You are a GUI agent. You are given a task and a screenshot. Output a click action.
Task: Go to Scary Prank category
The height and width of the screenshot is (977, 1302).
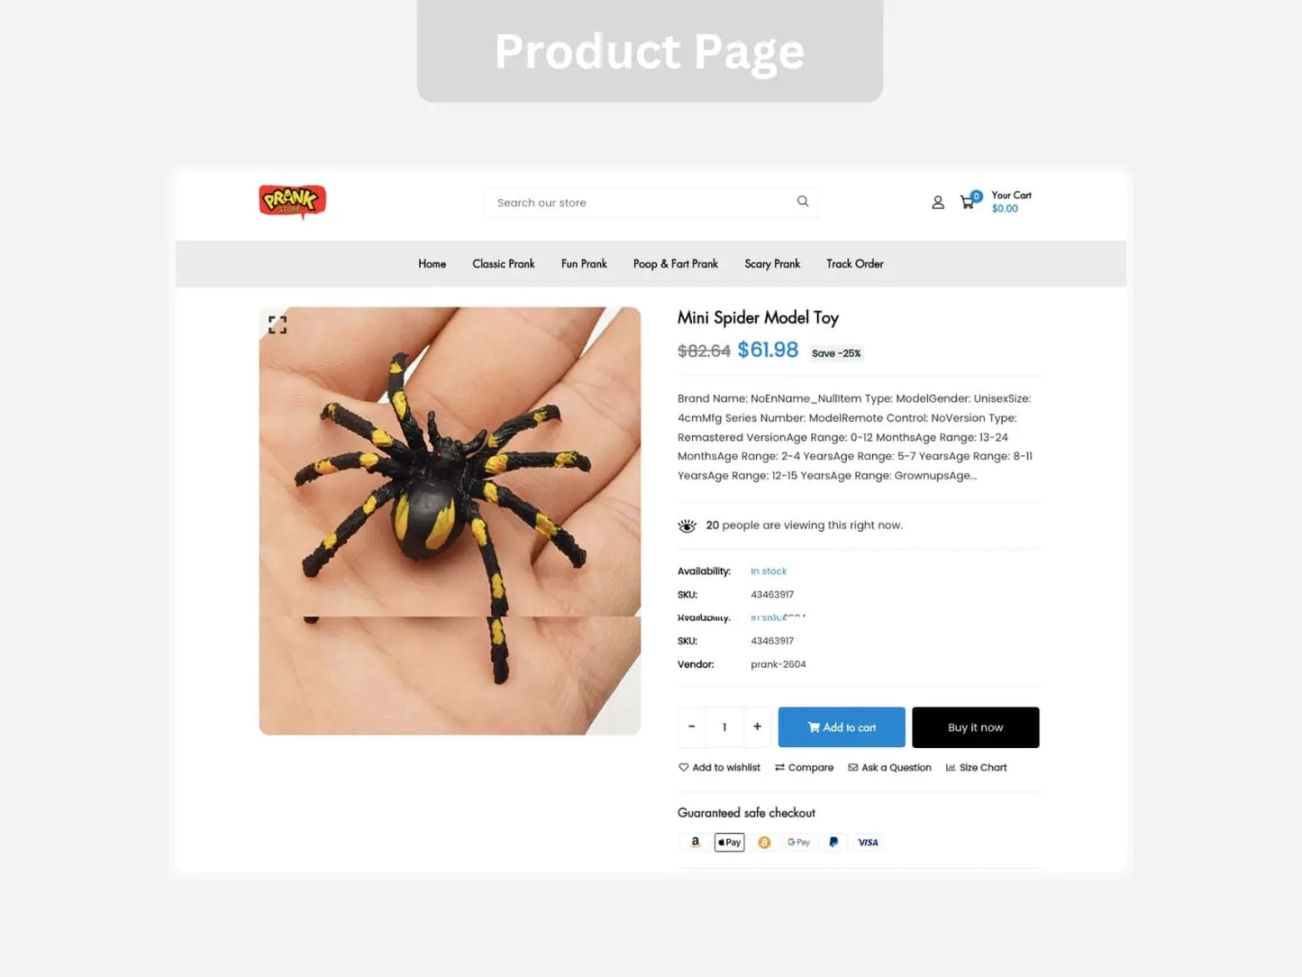pos(772,264)
